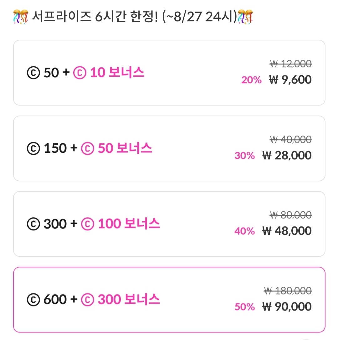Click the pink coin icon beside 50 보너스
This screenshot has height=340, width=338.
tap(88, 148)
